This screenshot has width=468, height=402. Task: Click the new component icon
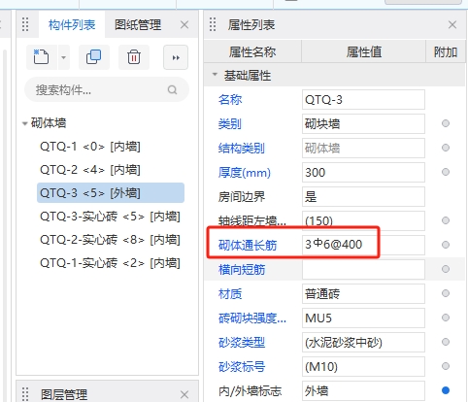click(42, 57)
